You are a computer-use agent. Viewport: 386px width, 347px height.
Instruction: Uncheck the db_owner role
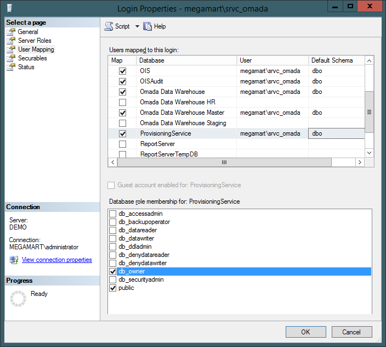point(112,271)
